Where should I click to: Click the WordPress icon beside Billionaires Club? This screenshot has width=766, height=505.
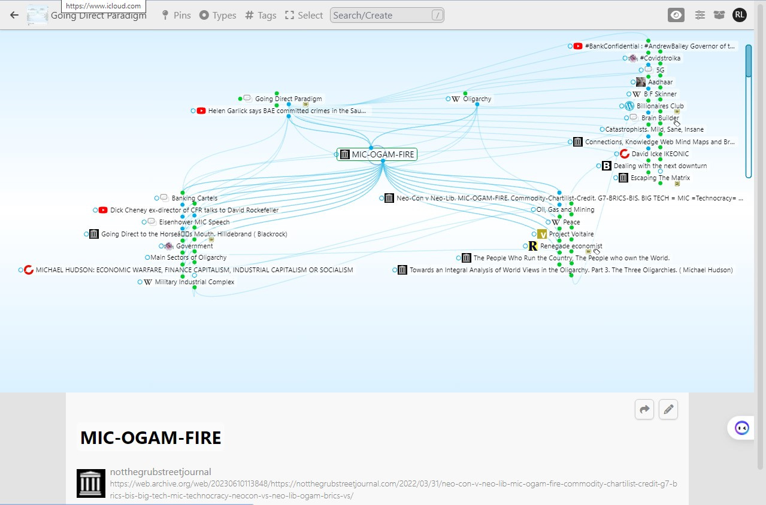click(x=629, y=106)
